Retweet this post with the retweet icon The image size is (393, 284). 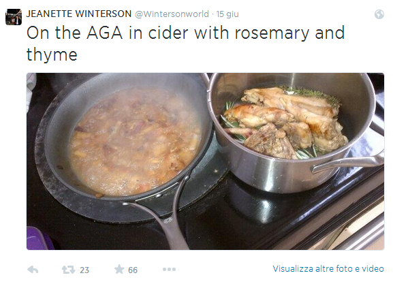(68, 270)
